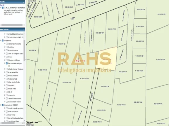This screenshot has width=169, height=126.
Task: Click the Map Contents vertical scrollbar thumb
Action: [x=24, y=50]
